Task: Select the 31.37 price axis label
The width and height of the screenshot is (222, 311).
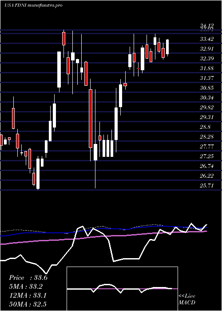Action: point(207,78)
